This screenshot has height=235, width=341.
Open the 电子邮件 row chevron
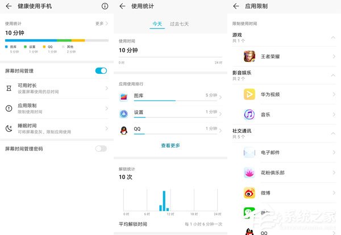[x=334, y=153]
